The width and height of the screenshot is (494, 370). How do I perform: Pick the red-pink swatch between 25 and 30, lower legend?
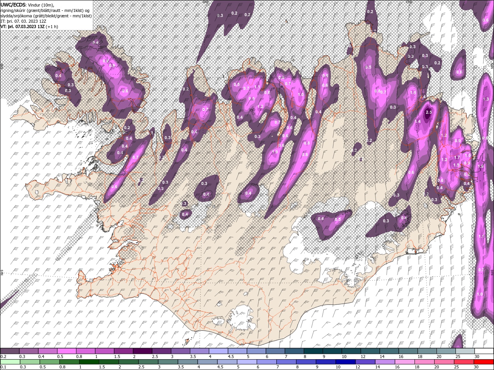464,362
